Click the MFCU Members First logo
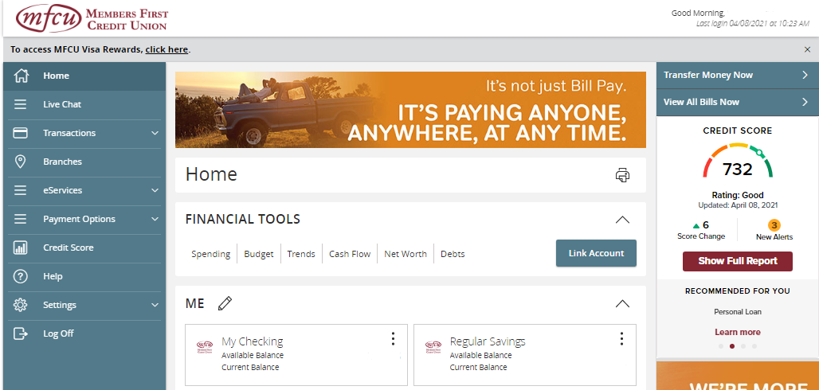819x390 pixels. [x=92, y=18]
